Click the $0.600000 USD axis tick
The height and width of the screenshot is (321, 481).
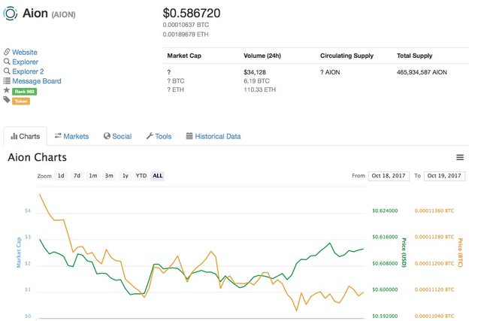(385, 289)
